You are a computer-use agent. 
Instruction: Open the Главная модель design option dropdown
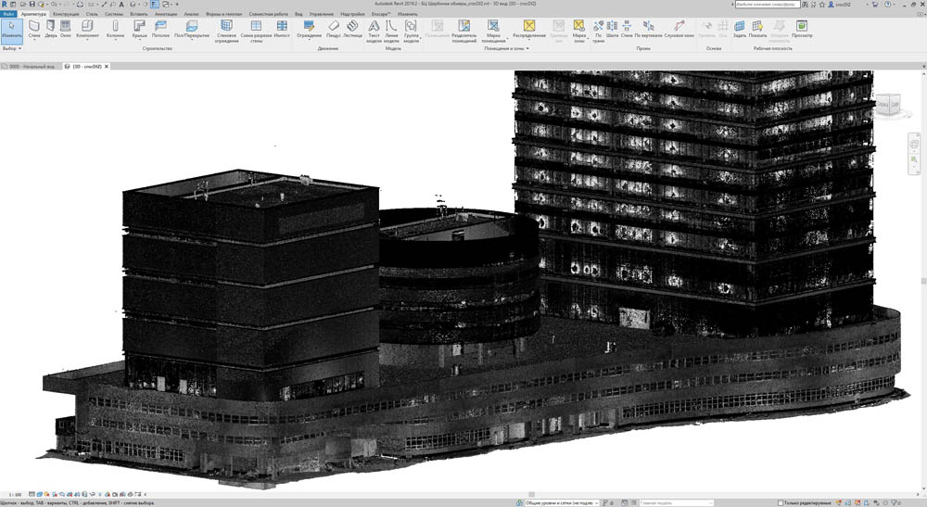(x=676, y=503)
